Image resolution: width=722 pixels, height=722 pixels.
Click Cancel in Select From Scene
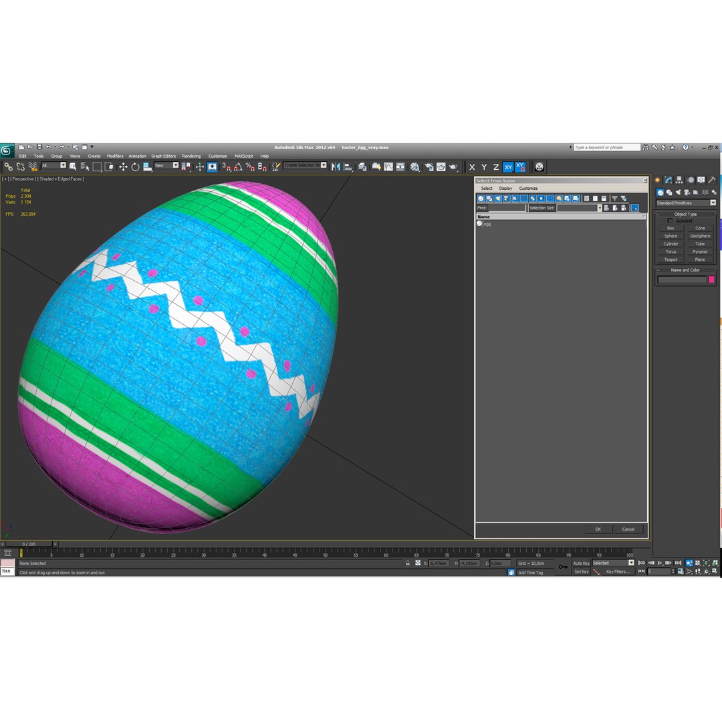tap(628, 529)
